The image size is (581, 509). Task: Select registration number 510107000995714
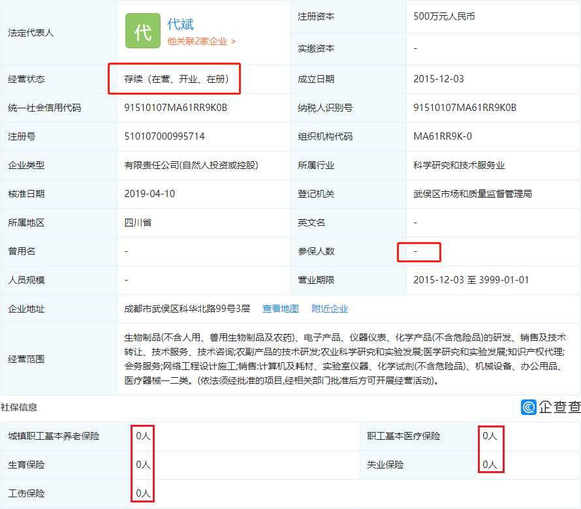point(164,136)
